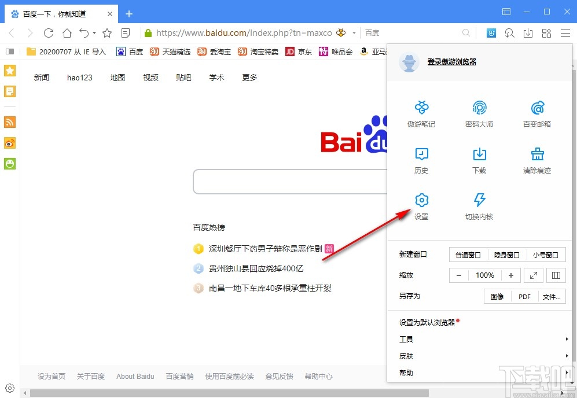Click the search magnifier icon in search box
Screen dimensions: 577x398
pos(466,33)
